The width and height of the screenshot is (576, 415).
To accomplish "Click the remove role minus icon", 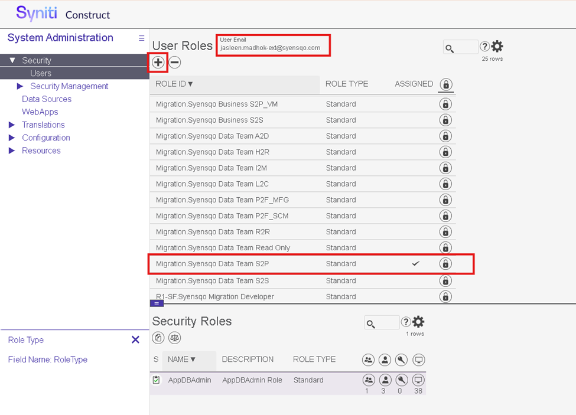I will coord(175,62).
